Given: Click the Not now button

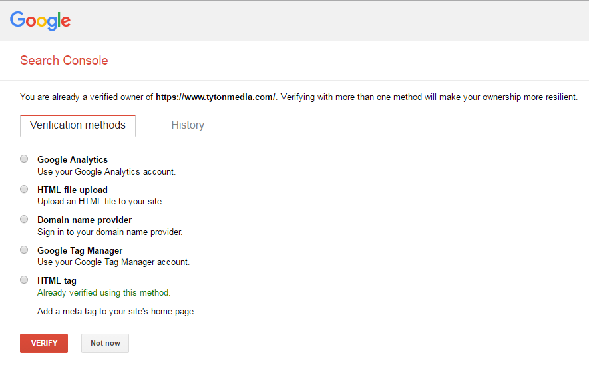Looking at the screenshot, I should tap(105, 343).
